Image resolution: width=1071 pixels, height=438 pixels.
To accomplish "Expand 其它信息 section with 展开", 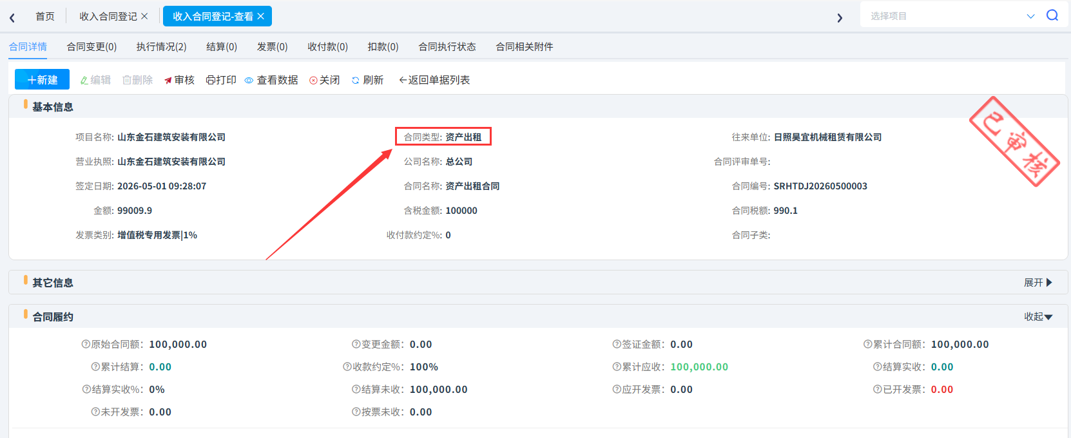I will click(1037, 282).
